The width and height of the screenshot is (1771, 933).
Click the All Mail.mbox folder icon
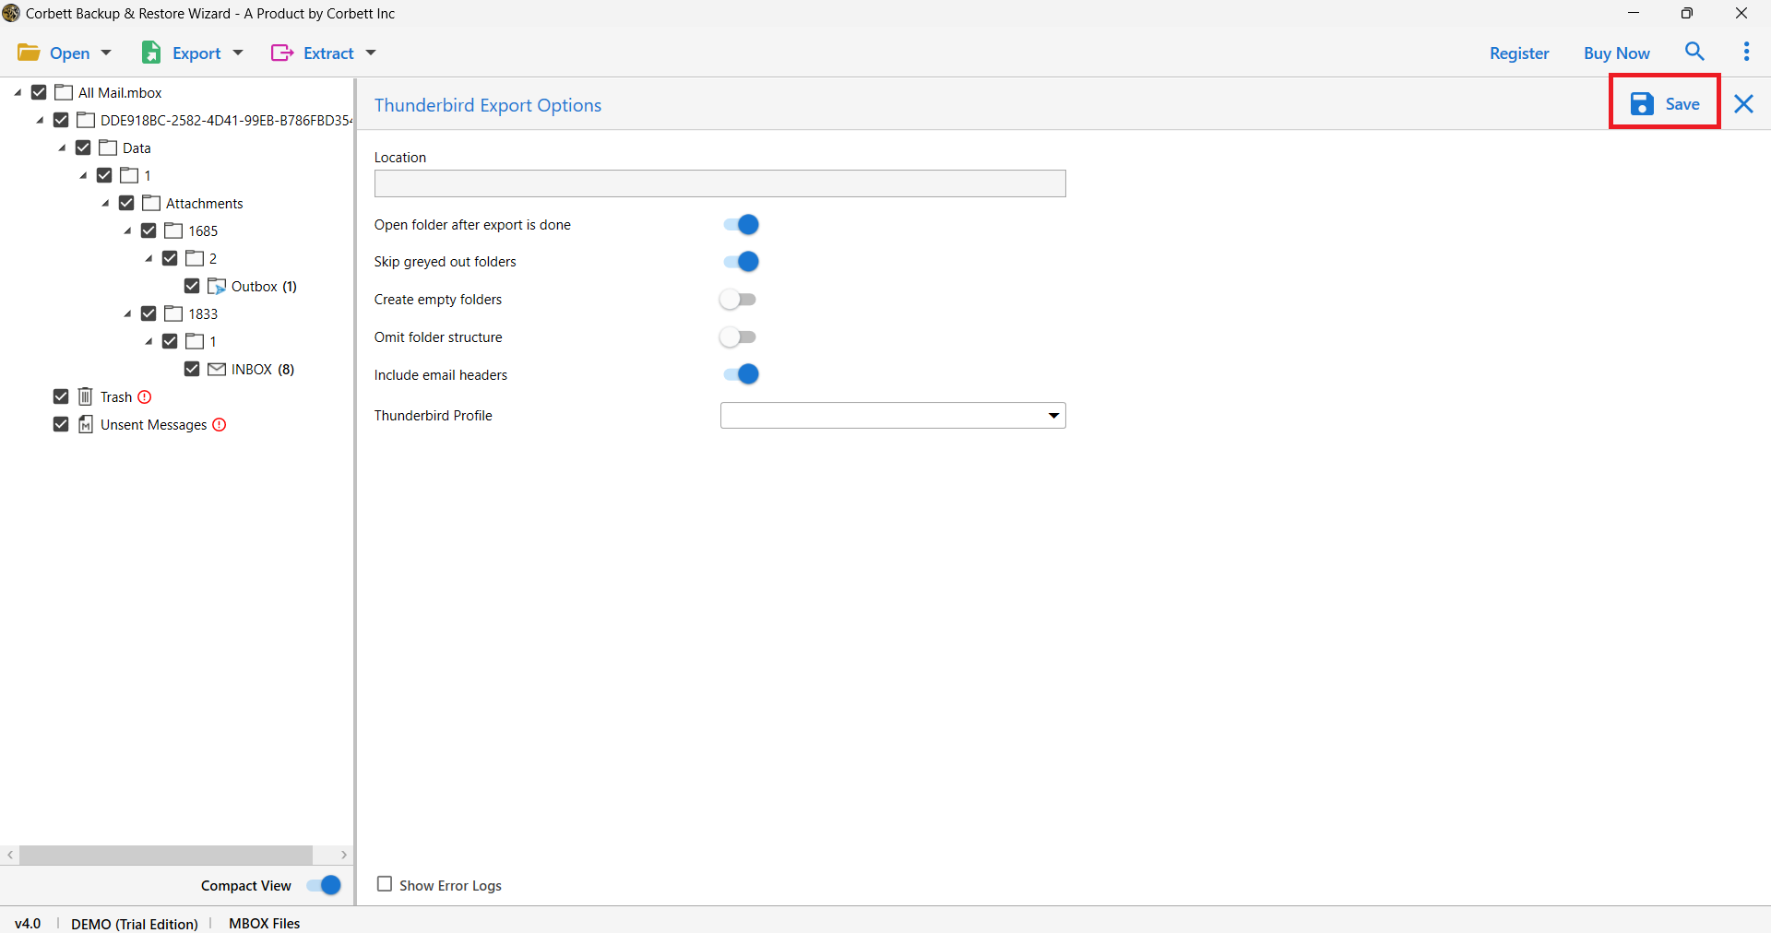pyautogui.click(x=64, y=92)
